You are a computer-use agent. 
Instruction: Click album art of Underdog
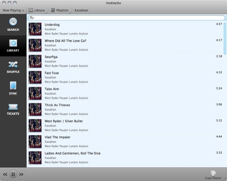click(x=35, y=29)
